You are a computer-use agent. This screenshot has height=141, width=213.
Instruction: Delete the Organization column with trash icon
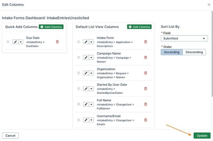(x=146, y=73)
